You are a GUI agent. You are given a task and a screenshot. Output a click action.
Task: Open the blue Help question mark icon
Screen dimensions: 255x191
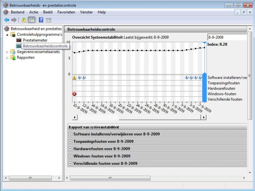click(41, 20)
